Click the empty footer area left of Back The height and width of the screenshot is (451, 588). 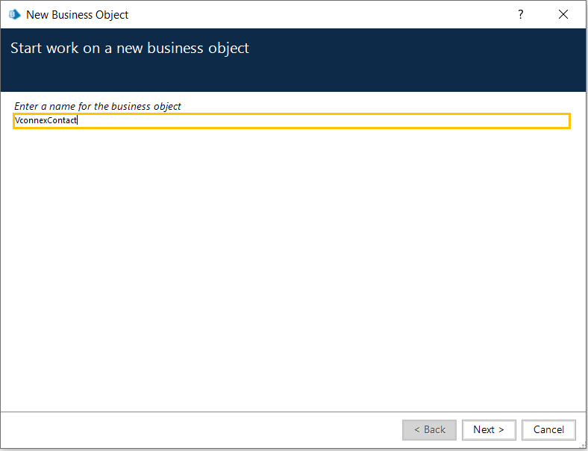201,429
